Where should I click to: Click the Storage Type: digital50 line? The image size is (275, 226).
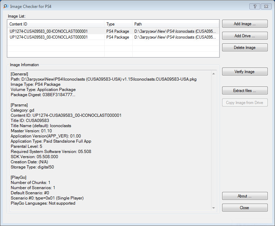pyautogui.click(x=32, y=167)
